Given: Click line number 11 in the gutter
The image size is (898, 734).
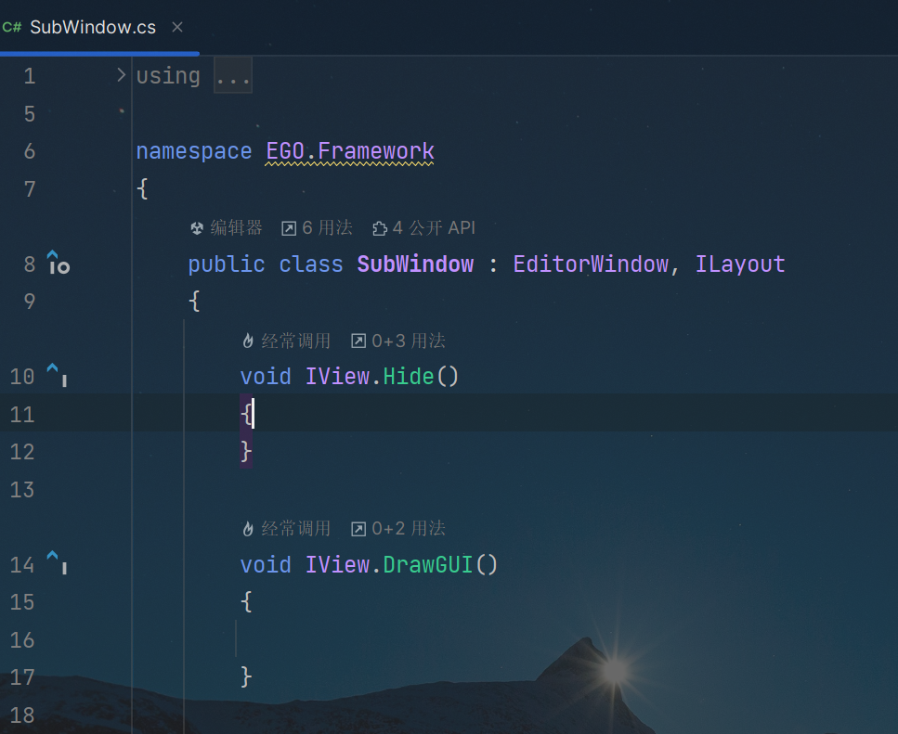Looking at the screenshot, I should click(x=22, y=414).
